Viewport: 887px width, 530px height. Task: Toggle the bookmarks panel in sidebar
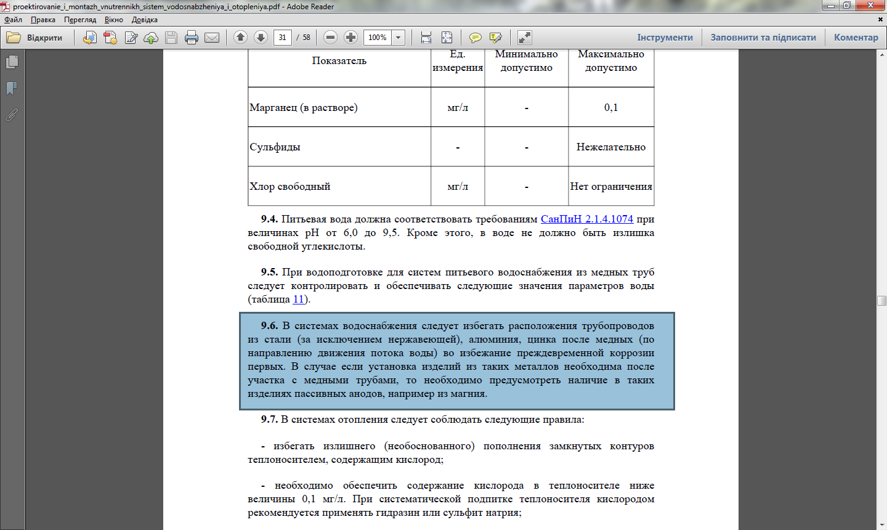[x=12, y=89]
